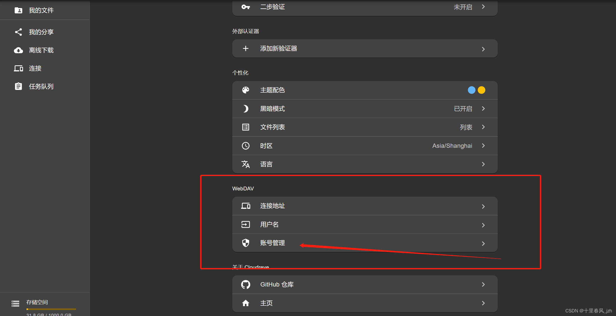Screen dimensions: 616x316
Task: Click the GitHub logo icon
Action: click(x=245, y=284)
